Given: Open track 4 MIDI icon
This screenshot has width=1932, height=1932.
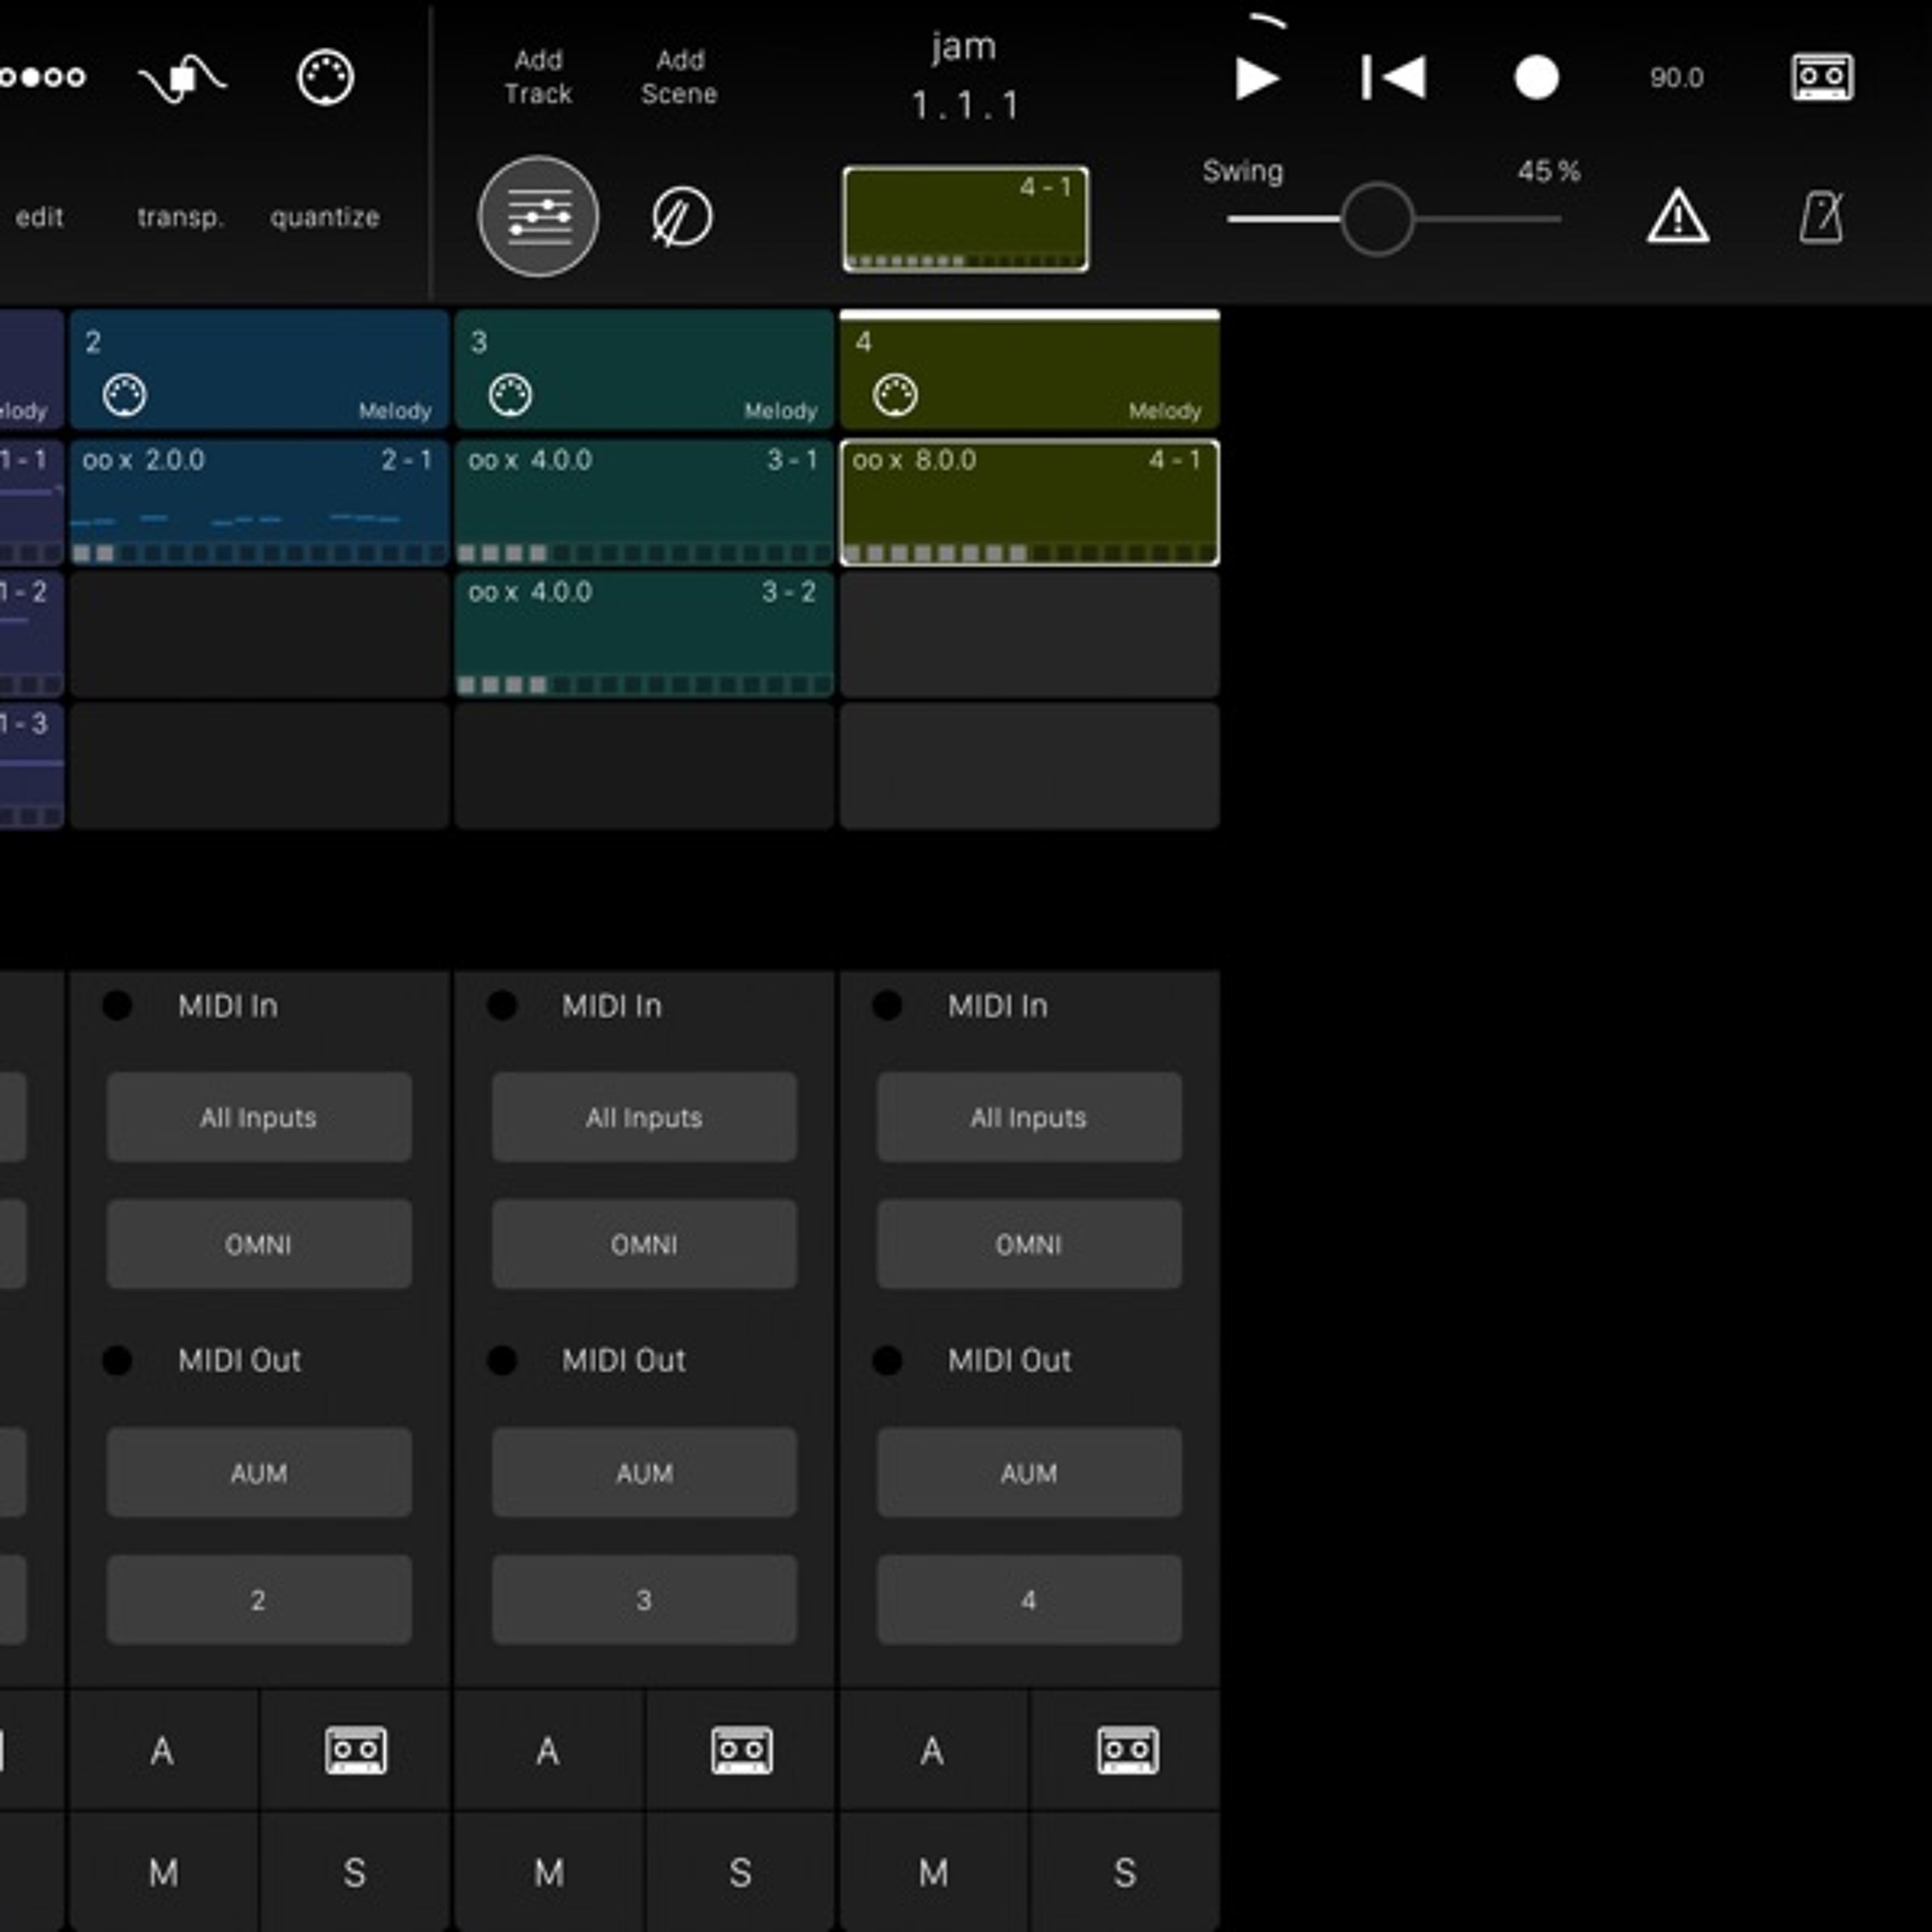Looking at the screenshot, I should (895, 395).
